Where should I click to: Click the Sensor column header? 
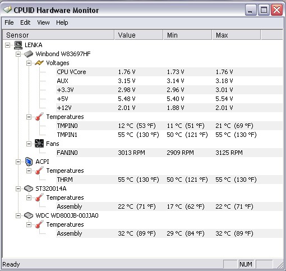pos(58,35)
